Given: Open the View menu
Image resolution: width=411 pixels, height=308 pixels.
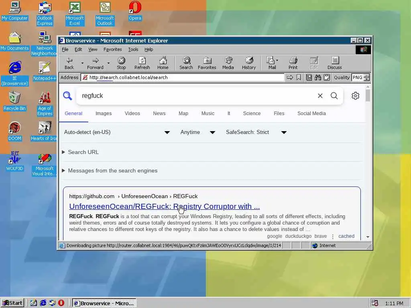Looking at the screenshot, I should coord(93,49).
